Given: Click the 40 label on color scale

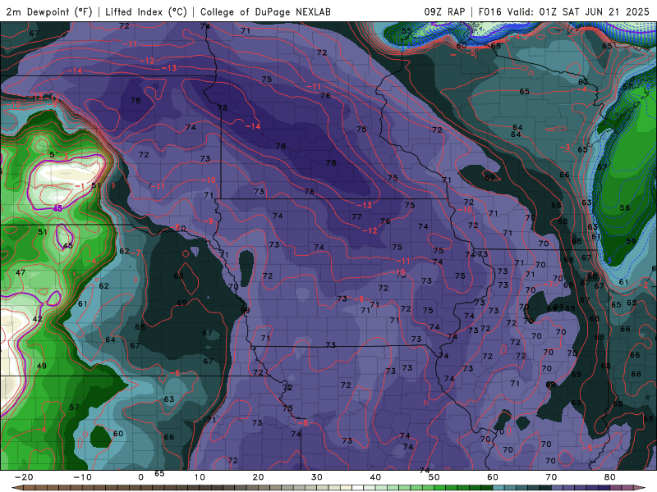Looking at the screenshot, I should [375, 477].
